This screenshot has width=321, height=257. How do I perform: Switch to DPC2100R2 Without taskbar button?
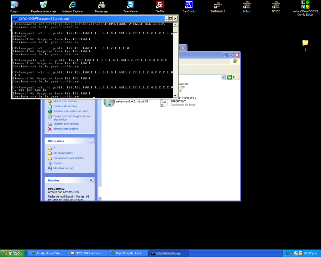(x=87, y=253)
